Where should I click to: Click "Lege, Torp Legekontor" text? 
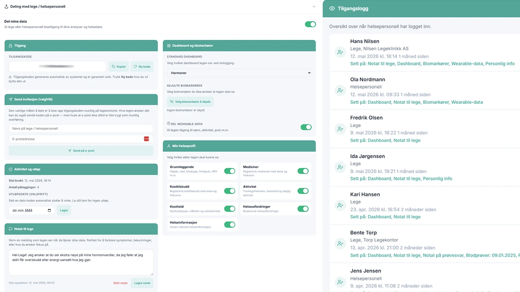coord(374,240)
